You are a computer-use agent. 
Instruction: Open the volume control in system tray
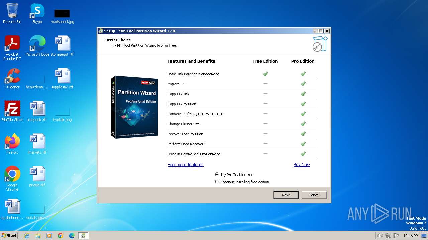click(x=380, y=236)
